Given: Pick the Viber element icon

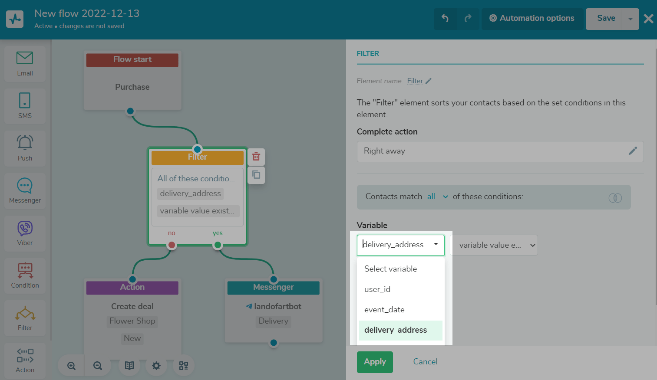Looking at the screenshot, I should [x=25, y=233].
